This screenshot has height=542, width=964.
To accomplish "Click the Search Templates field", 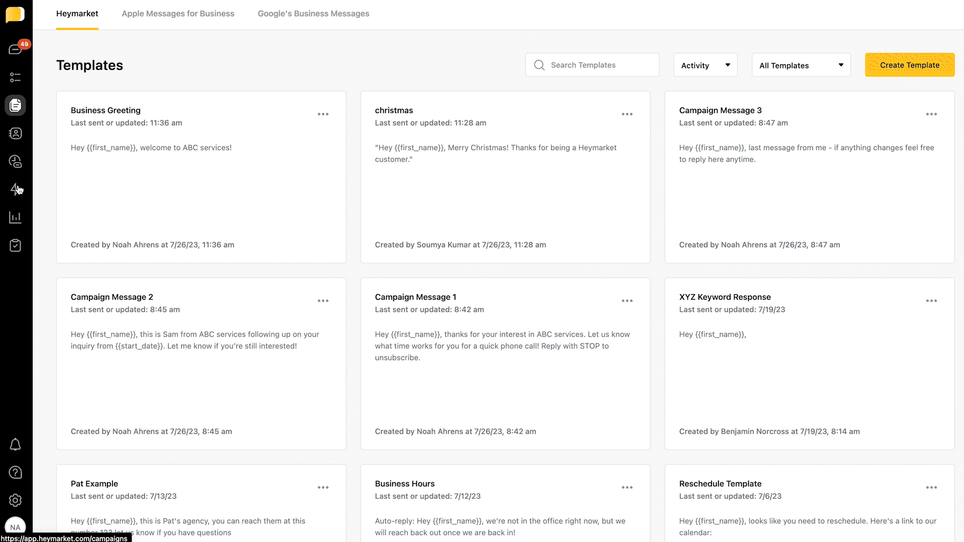I will 592,65.
